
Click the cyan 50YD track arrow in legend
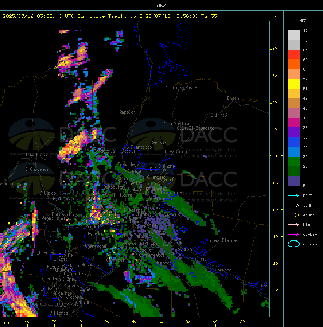(293, 195)
